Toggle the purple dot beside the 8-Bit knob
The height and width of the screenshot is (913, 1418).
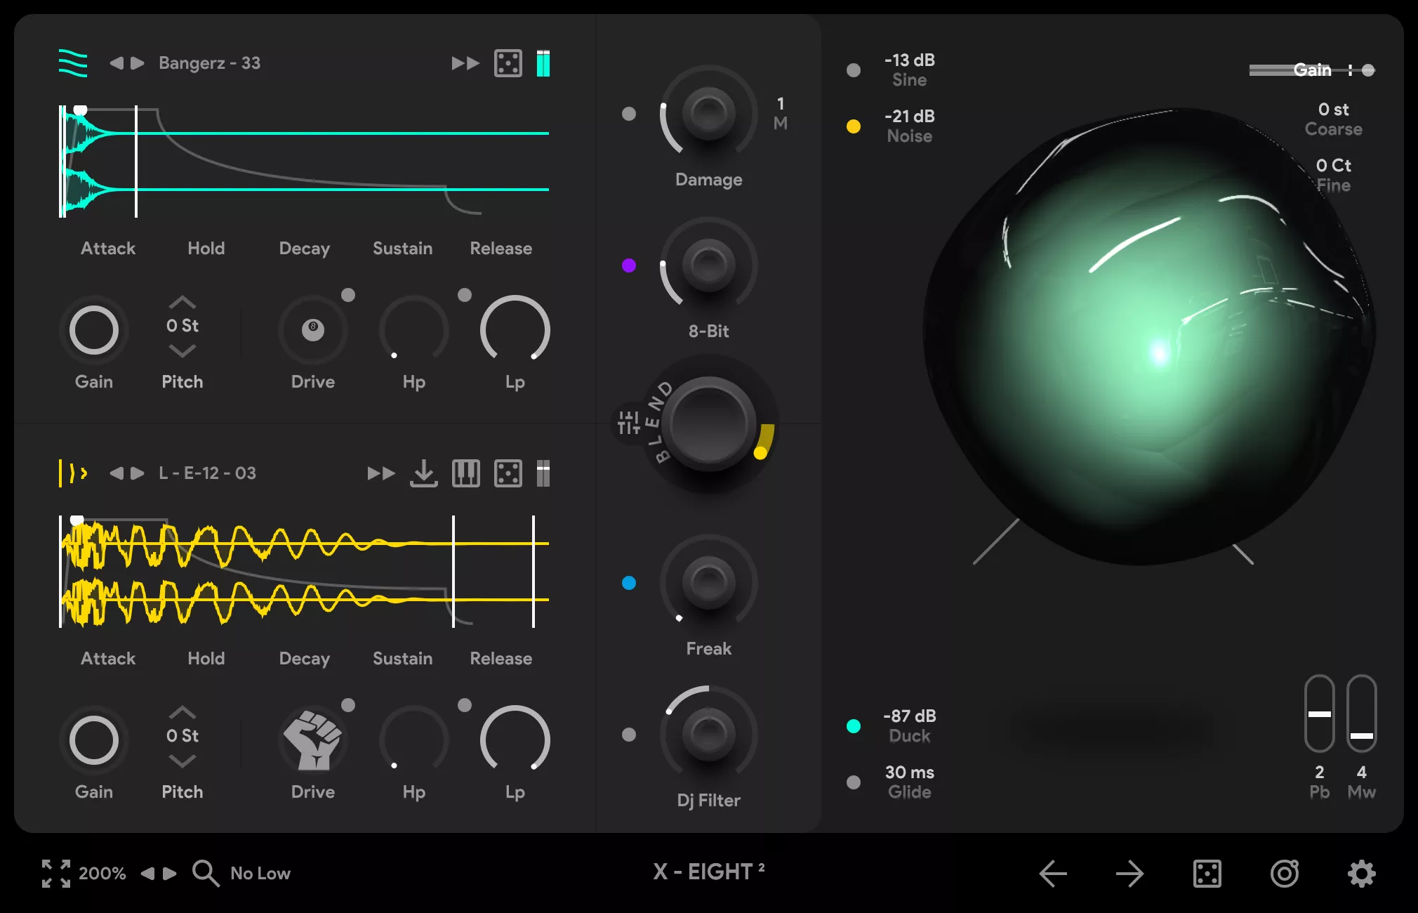(x=628, y=265)
